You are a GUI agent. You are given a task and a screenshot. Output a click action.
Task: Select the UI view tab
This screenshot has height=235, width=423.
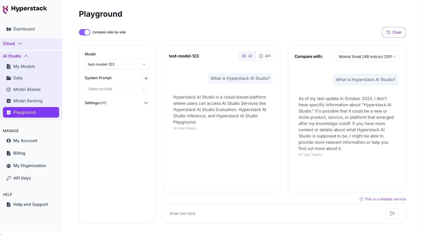point(247,56)
